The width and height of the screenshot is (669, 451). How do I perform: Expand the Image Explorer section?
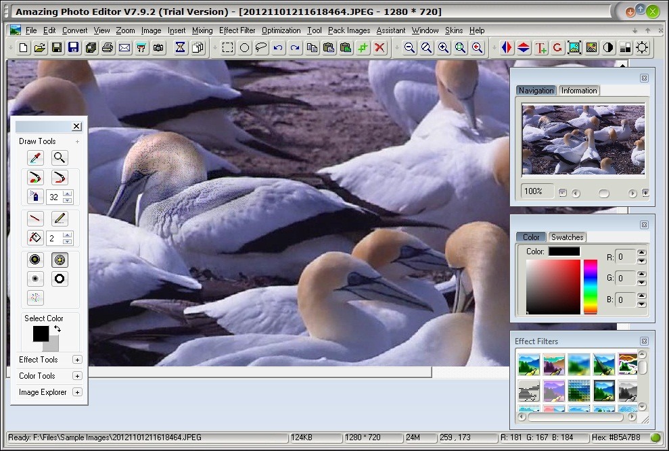(x=78, y=392)
